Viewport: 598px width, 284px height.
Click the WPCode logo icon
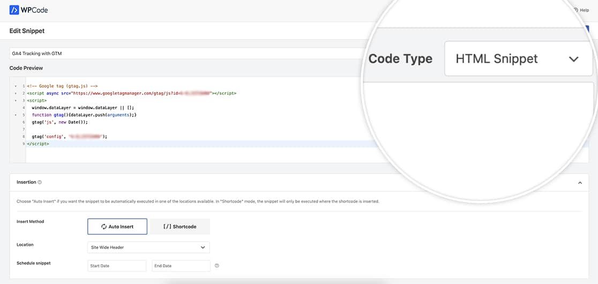pyautogui.click(x=14, y=10)
